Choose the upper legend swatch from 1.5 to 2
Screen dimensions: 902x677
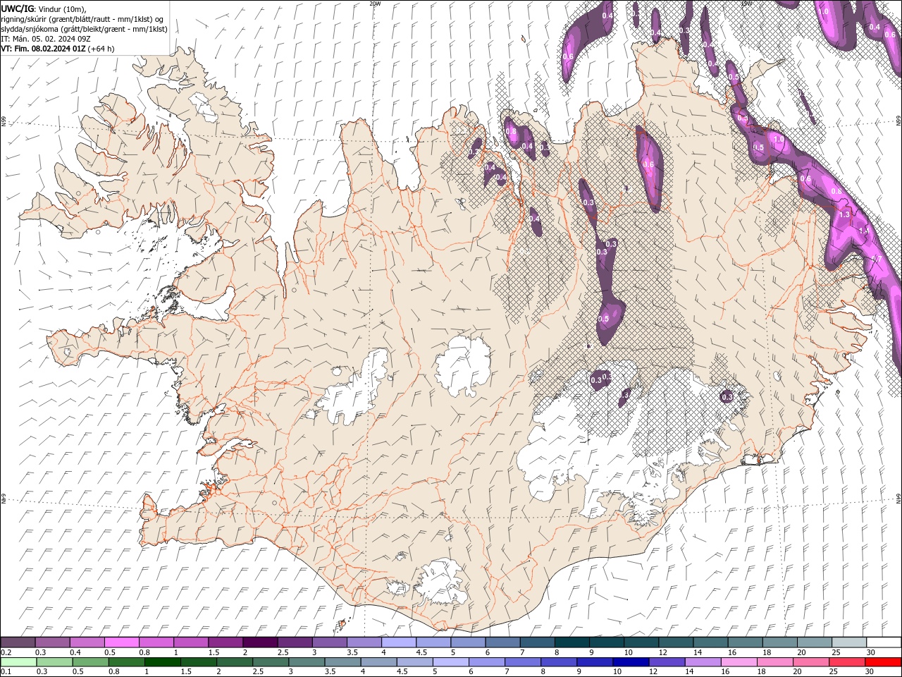[x=225, y=642]
